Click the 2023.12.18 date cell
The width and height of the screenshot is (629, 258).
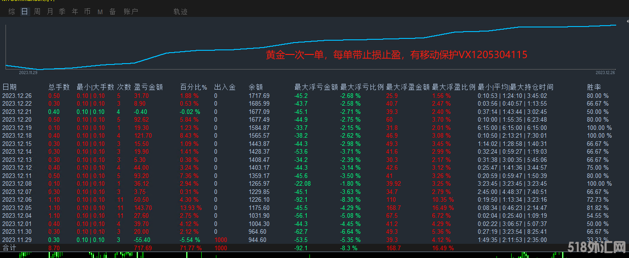tap(17, 135)
